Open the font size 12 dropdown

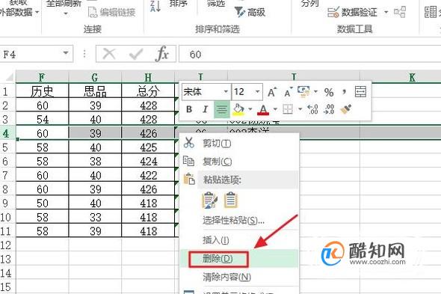[257, 92]
